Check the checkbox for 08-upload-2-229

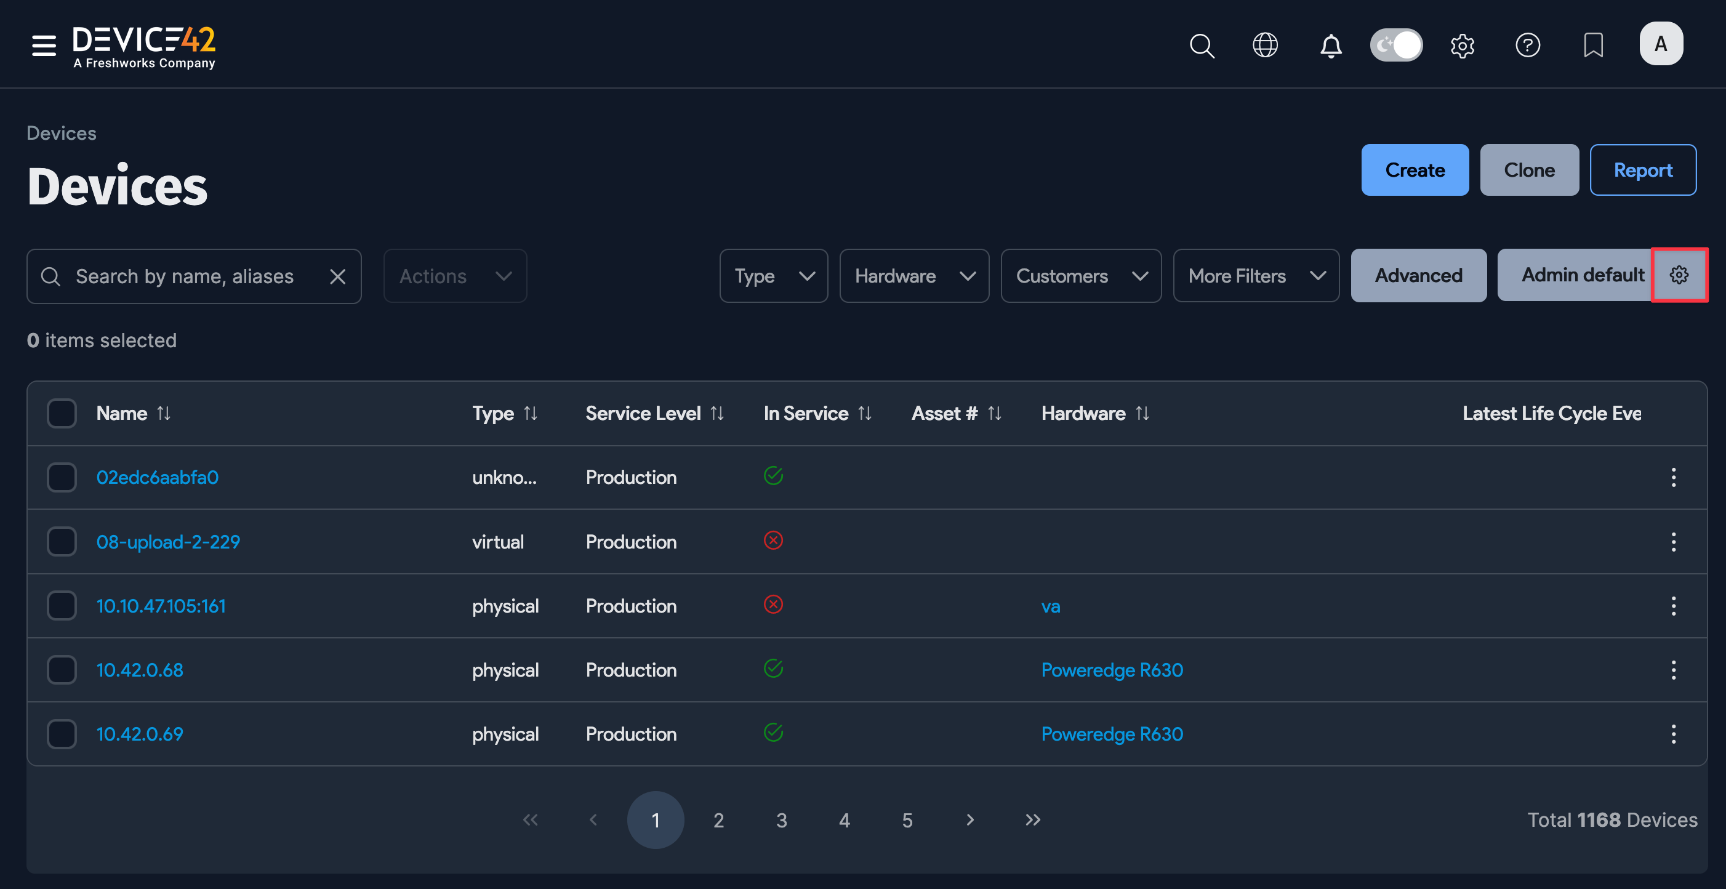[62, 541]
